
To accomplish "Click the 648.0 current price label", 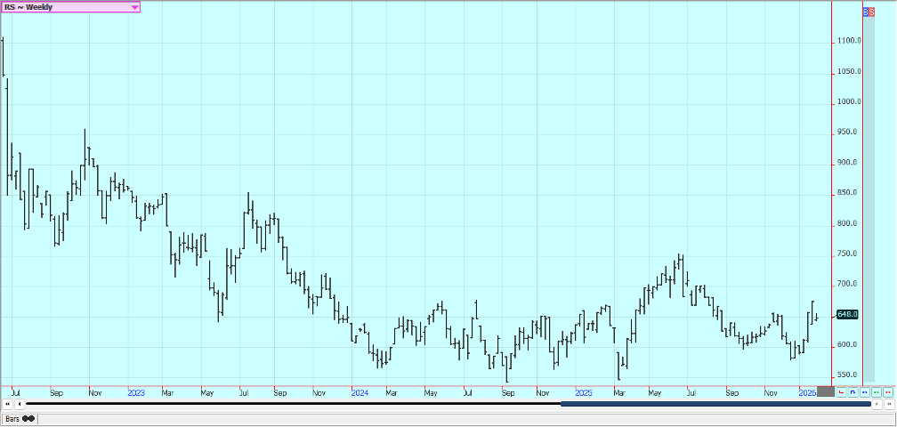I will point(848,315).
